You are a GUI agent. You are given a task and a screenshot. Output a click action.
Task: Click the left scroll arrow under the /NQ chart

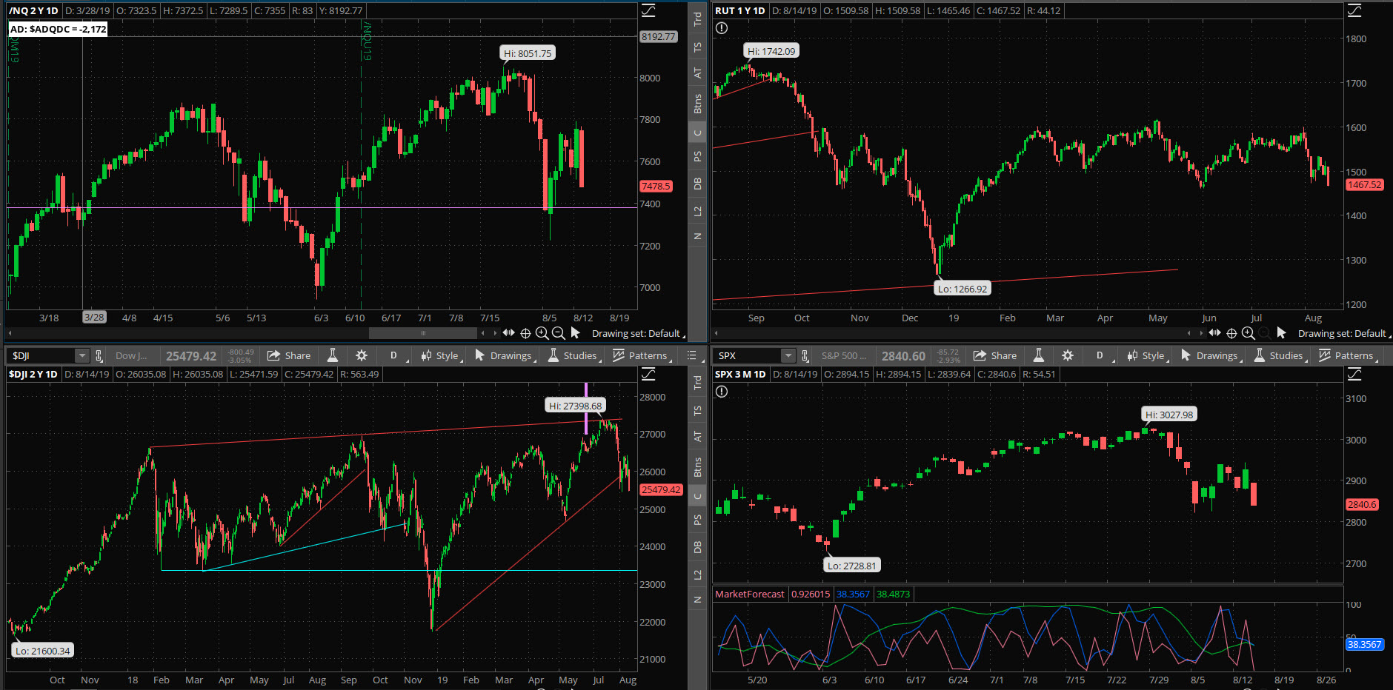click(x=10, y=333)
